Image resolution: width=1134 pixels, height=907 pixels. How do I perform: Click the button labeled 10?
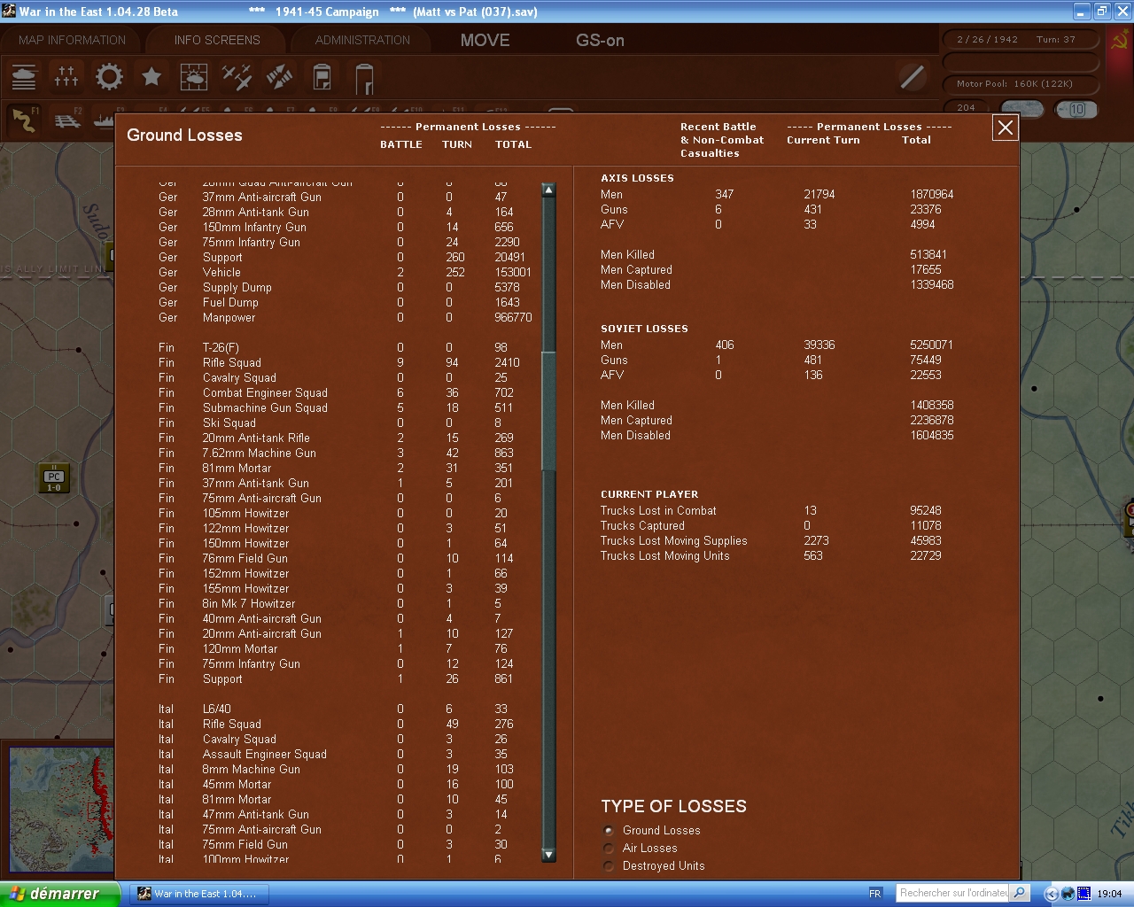1076,109
